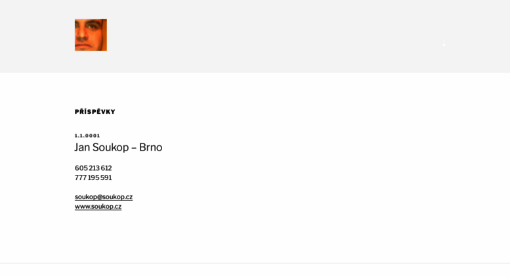Click the name Jan in the post title
The height and width of the screenshot is (277, 510).
[x=82, y=147]
